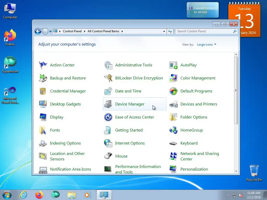Screen dimensions: 267x200
Task: Open the View by Large icons dropdown
Action: pos(207,44)
